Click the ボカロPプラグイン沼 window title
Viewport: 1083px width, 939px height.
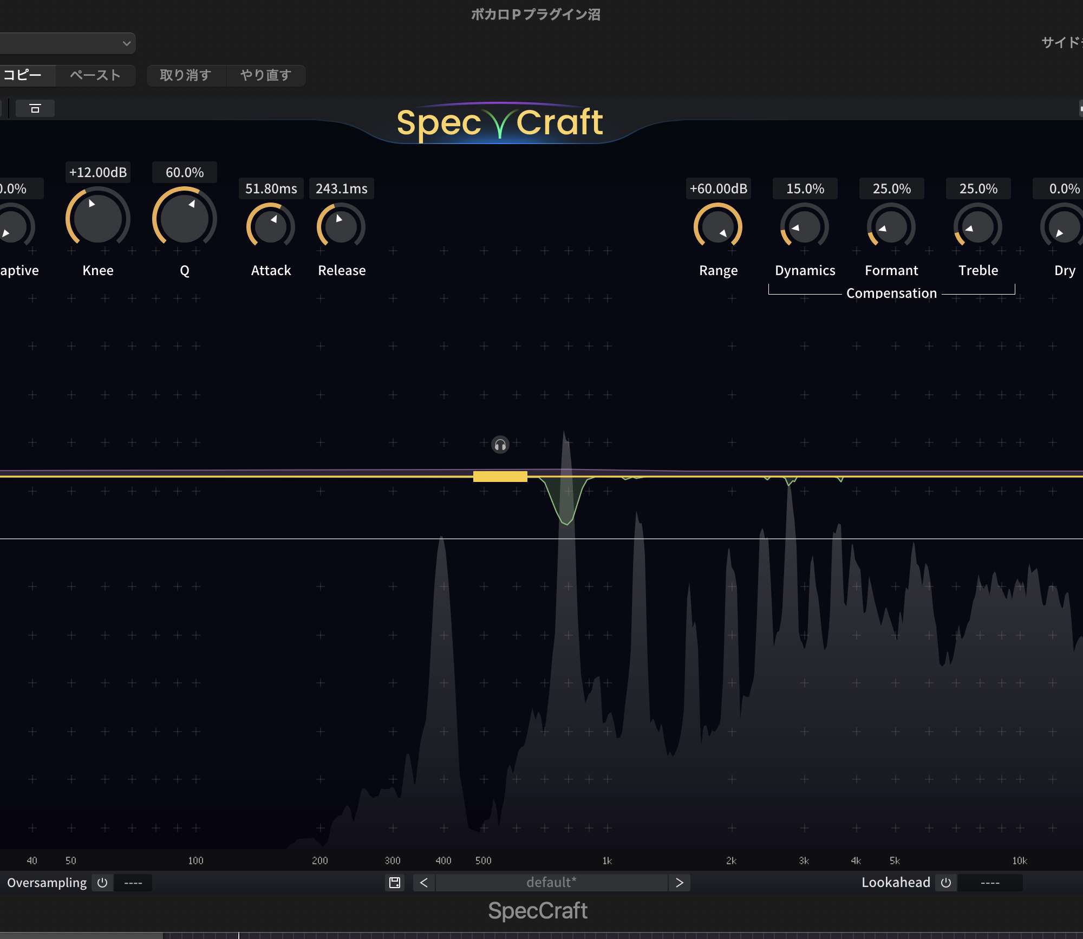pyautogui.click(x=536, y=15)
